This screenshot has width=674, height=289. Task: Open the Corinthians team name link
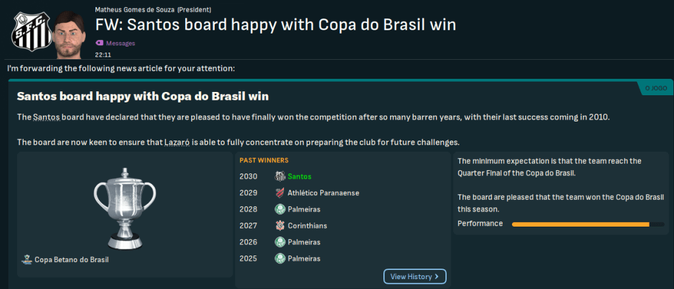(308, 225)
